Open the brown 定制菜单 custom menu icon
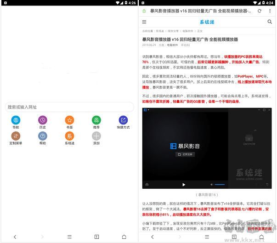 [16, 136]
